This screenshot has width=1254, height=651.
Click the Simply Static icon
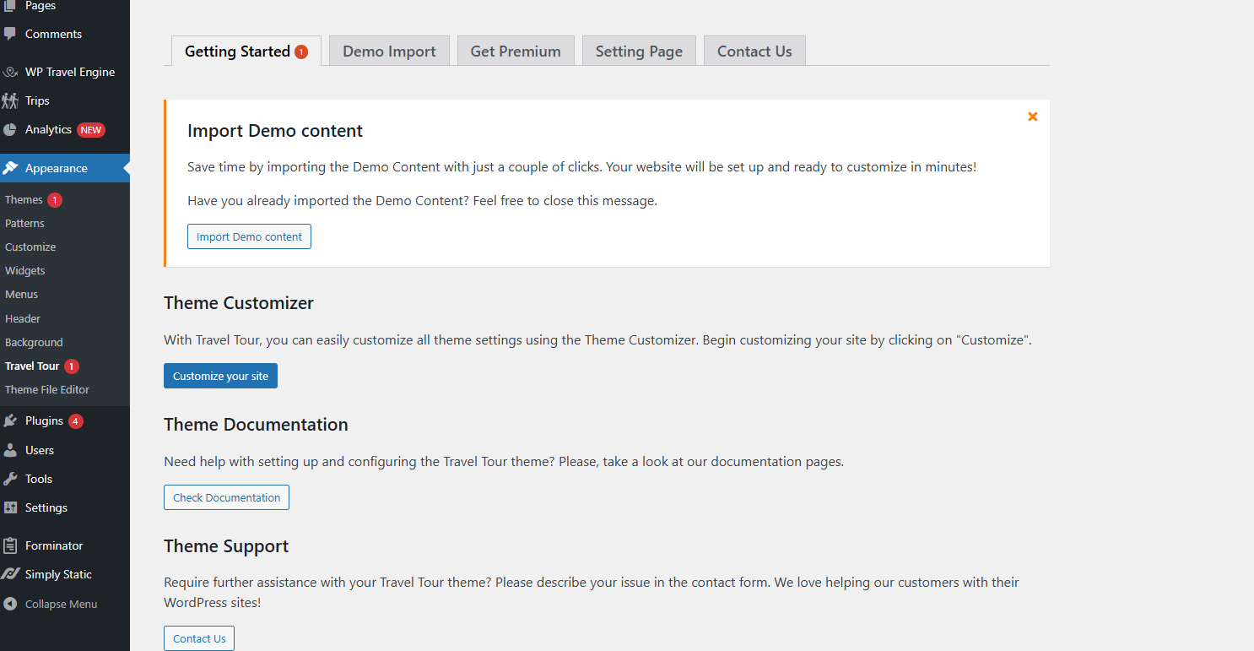coord(10,574)
